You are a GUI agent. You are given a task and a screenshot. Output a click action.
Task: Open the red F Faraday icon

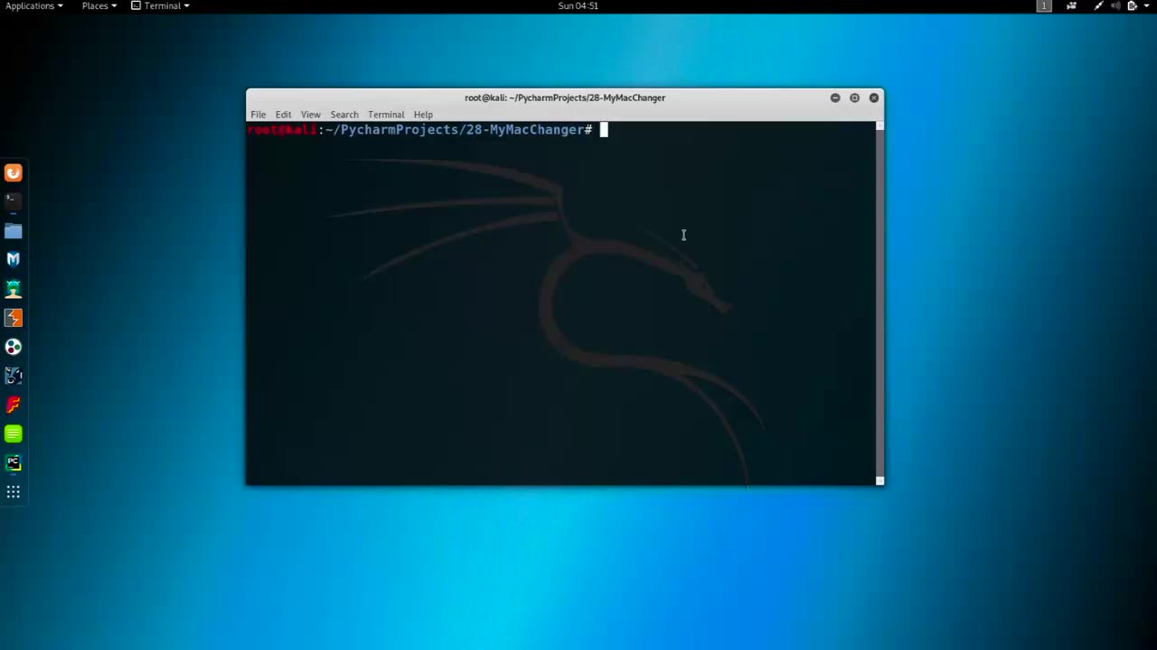click(x=13, y=404)
